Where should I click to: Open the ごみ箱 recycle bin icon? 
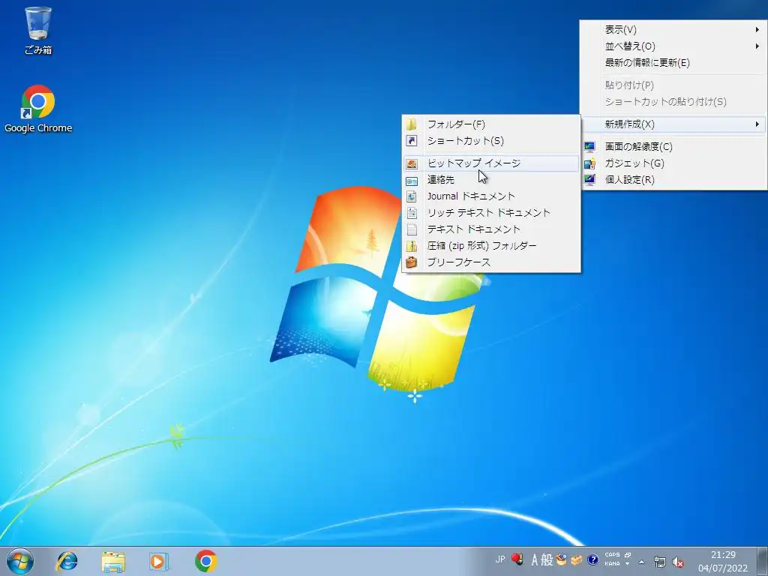(38, 30)
